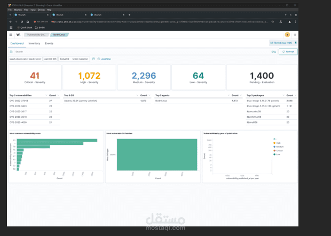Open the browser three-dot menu

click(x=295, y=22)
